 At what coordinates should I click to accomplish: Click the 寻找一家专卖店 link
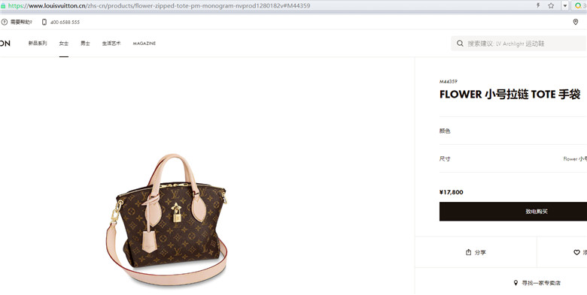point(537,283)
